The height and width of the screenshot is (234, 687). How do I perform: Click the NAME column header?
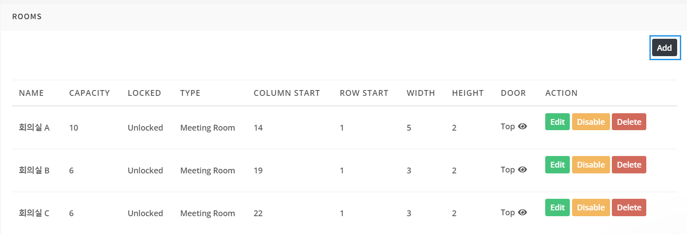pyautogui.click(x=31, y=93)
